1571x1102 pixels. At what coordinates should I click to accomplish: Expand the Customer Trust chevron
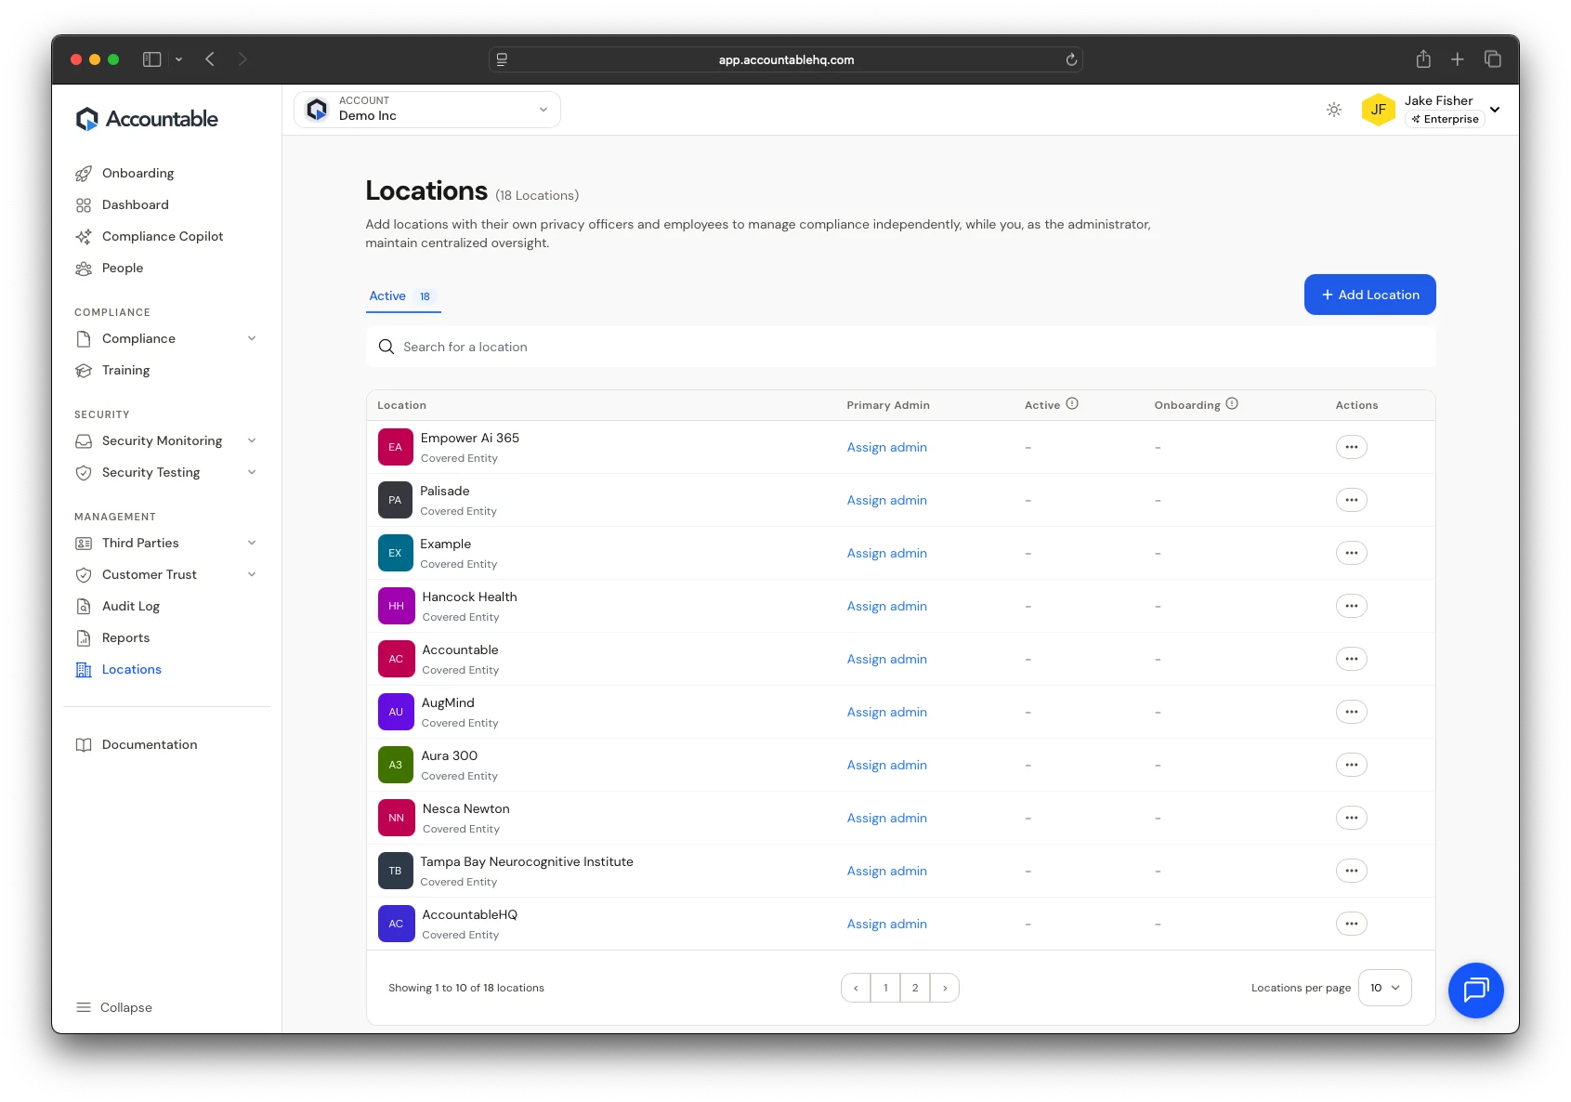[252, 575]
